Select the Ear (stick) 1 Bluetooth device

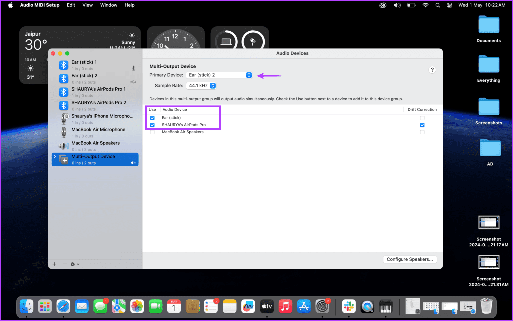pyautogui.click(x=95, y=65)
